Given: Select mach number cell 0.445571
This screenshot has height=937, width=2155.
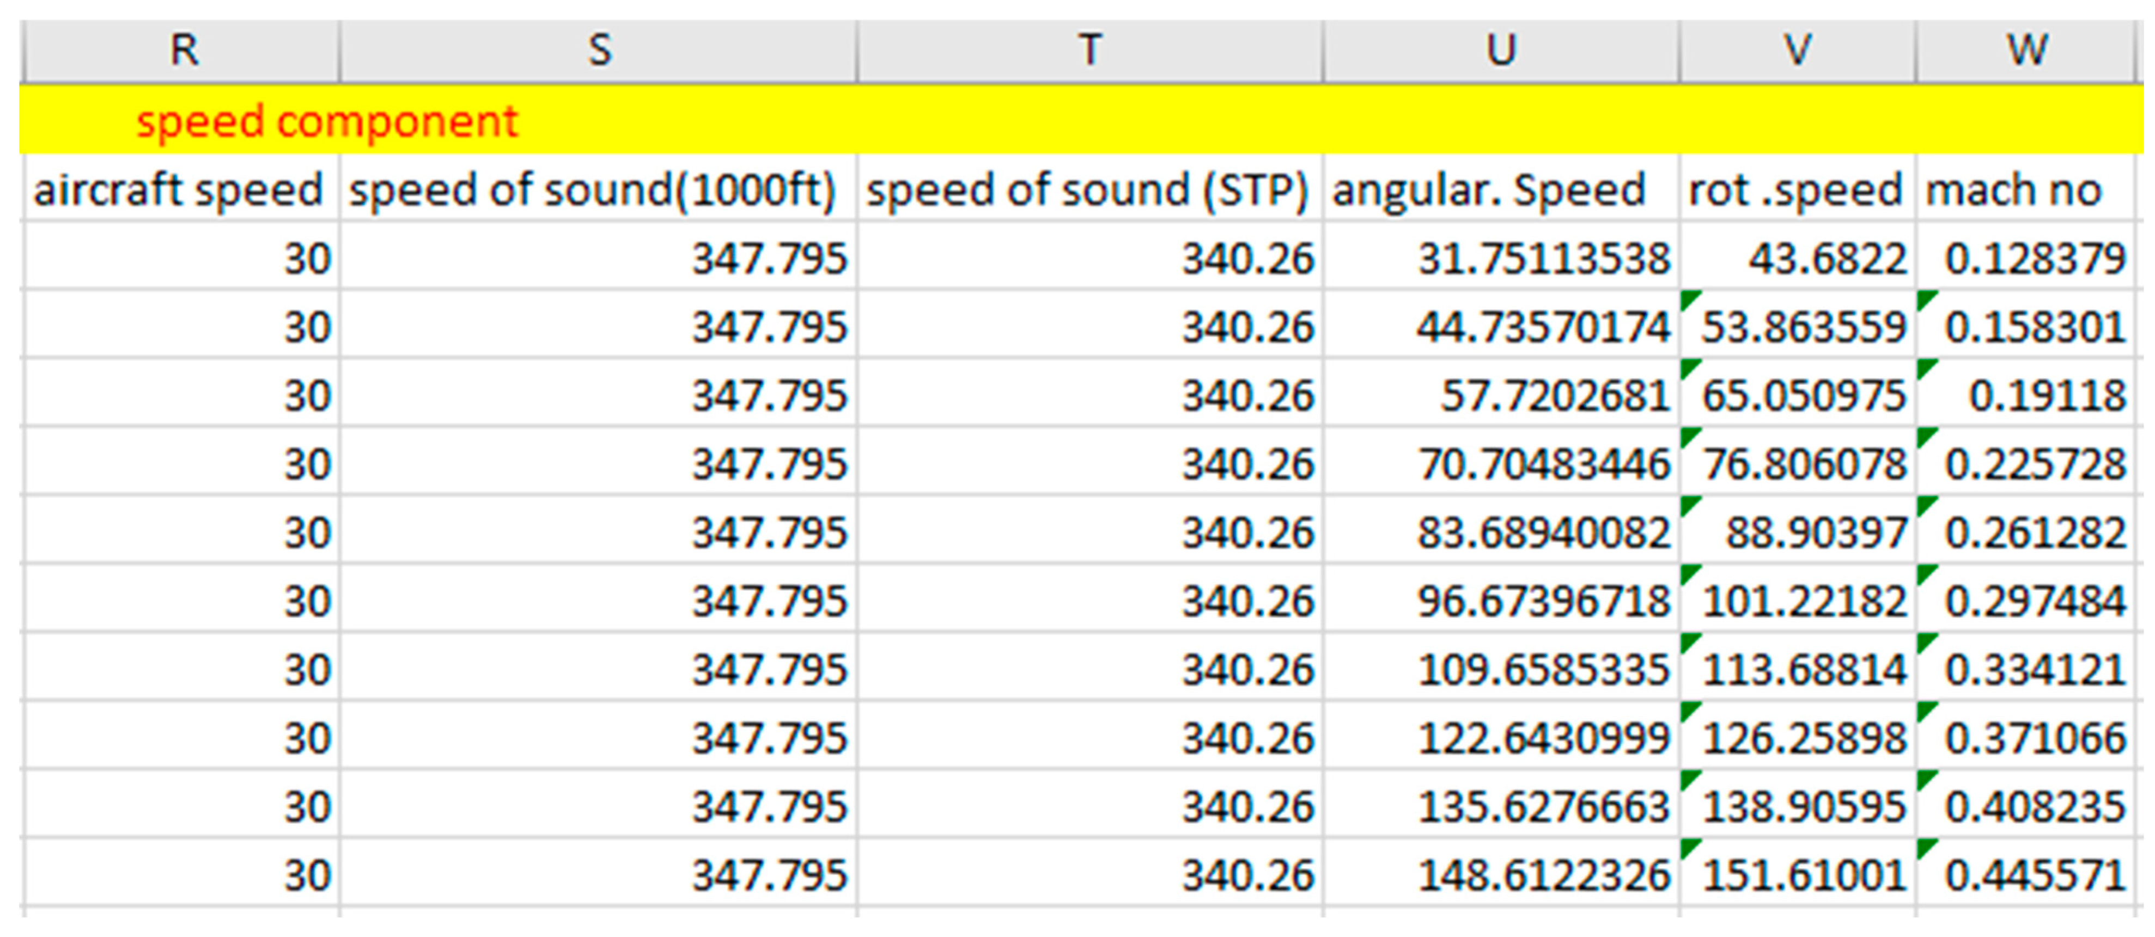Looking at the screenshot, I should [x=2035, y=875].
